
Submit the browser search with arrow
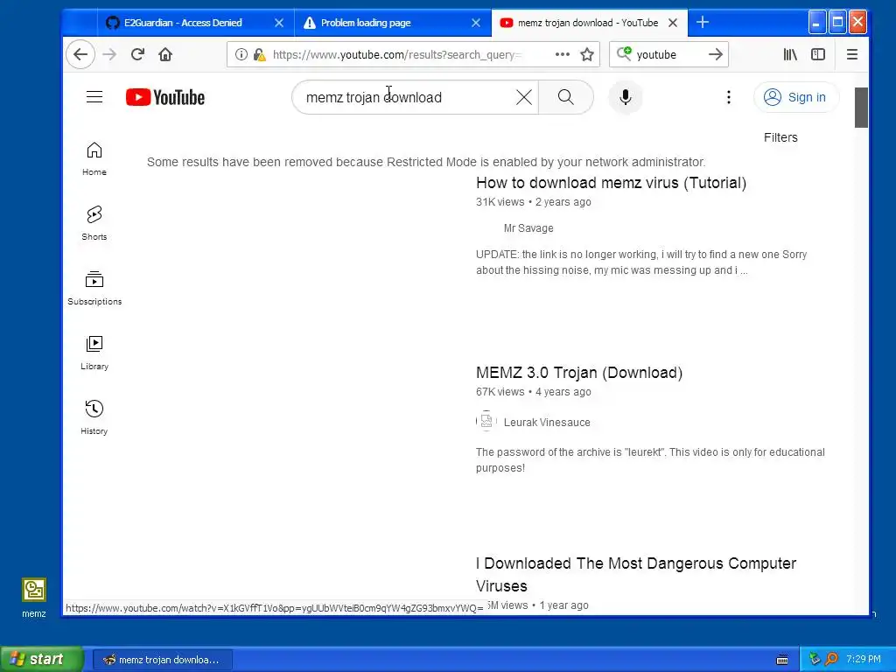716,55
